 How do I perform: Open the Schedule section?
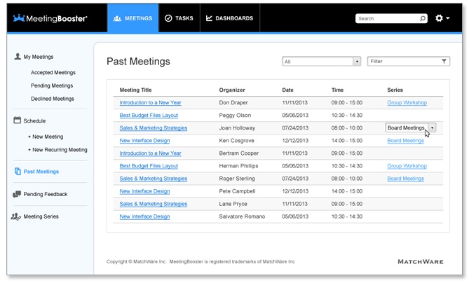tap(34, 120)
